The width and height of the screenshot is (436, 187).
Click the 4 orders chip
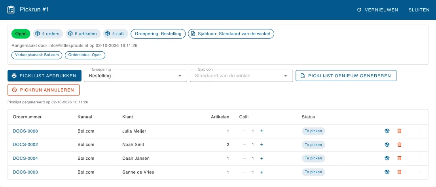(48, 34)
